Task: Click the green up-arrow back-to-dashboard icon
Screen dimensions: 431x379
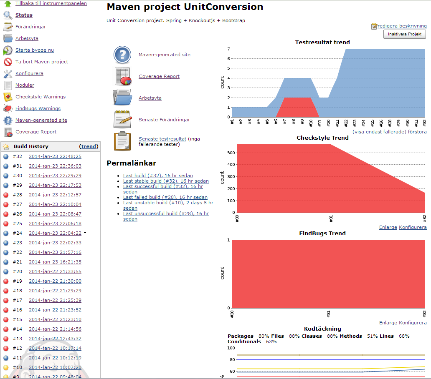Action: point(8,4)
